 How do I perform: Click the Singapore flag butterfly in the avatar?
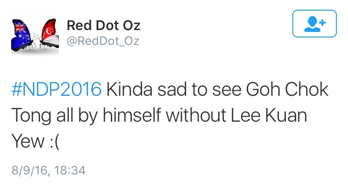tap(46, 33)
